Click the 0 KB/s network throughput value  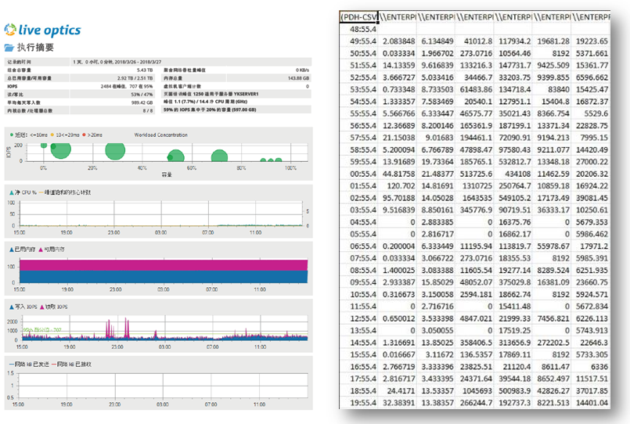[303, 70]
